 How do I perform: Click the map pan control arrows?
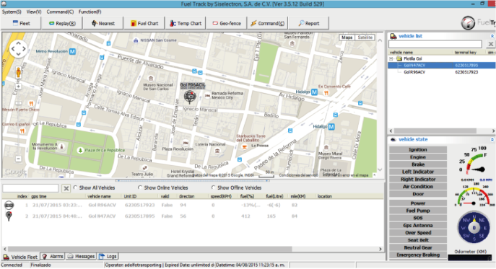tap(18, 49)
